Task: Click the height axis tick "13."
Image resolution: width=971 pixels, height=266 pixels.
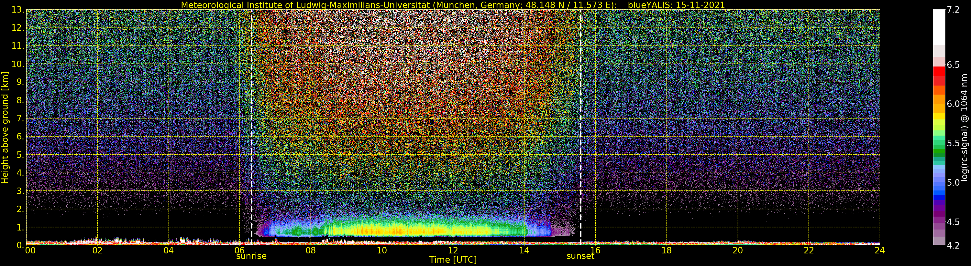Action: click(x=18, y=10)
